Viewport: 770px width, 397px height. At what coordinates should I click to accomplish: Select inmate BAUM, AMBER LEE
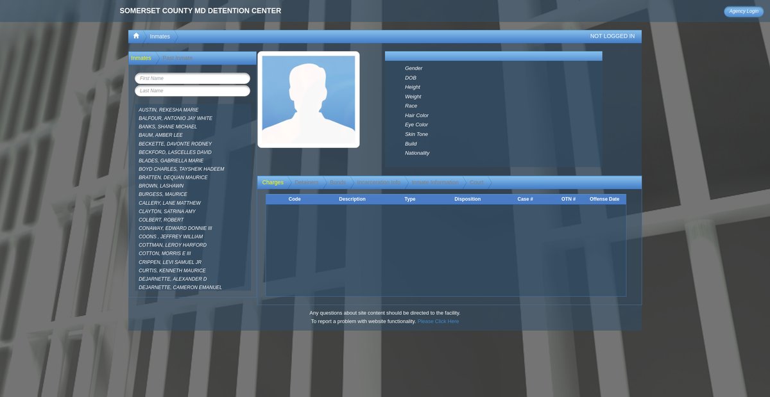(160, 135)
